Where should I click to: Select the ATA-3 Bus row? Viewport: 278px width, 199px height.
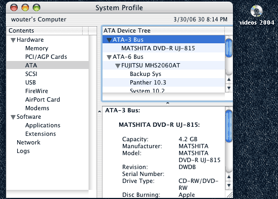164,40
